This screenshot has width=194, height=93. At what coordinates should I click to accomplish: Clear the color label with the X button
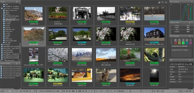tap(172, 43)
